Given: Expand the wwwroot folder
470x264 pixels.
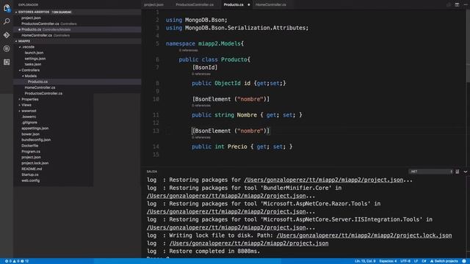Looking at the screenshot, I should pos(20,111).
